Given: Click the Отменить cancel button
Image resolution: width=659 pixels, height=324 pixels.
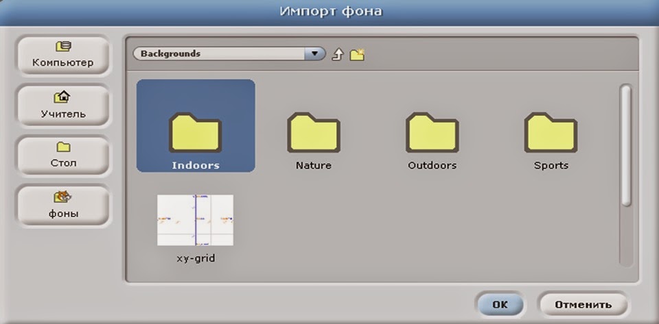Looking at the screenshot, I should click(583, 305).
